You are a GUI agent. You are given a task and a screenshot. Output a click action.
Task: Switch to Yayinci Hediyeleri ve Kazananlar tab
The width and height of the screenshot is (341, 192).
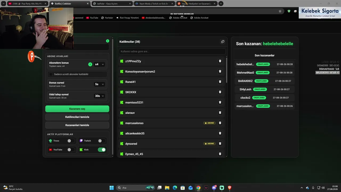pos(196,4)
